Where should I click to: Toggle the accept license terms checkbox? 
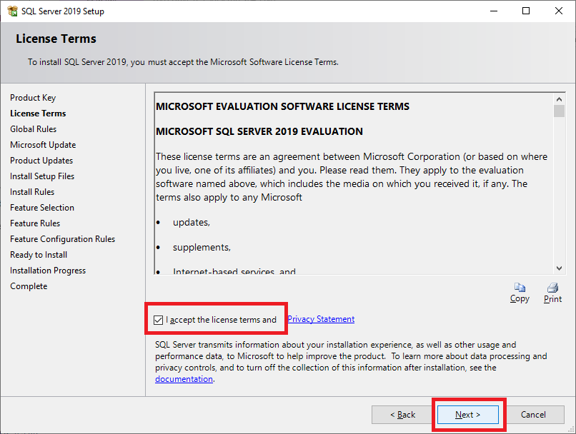coord(159,320)
